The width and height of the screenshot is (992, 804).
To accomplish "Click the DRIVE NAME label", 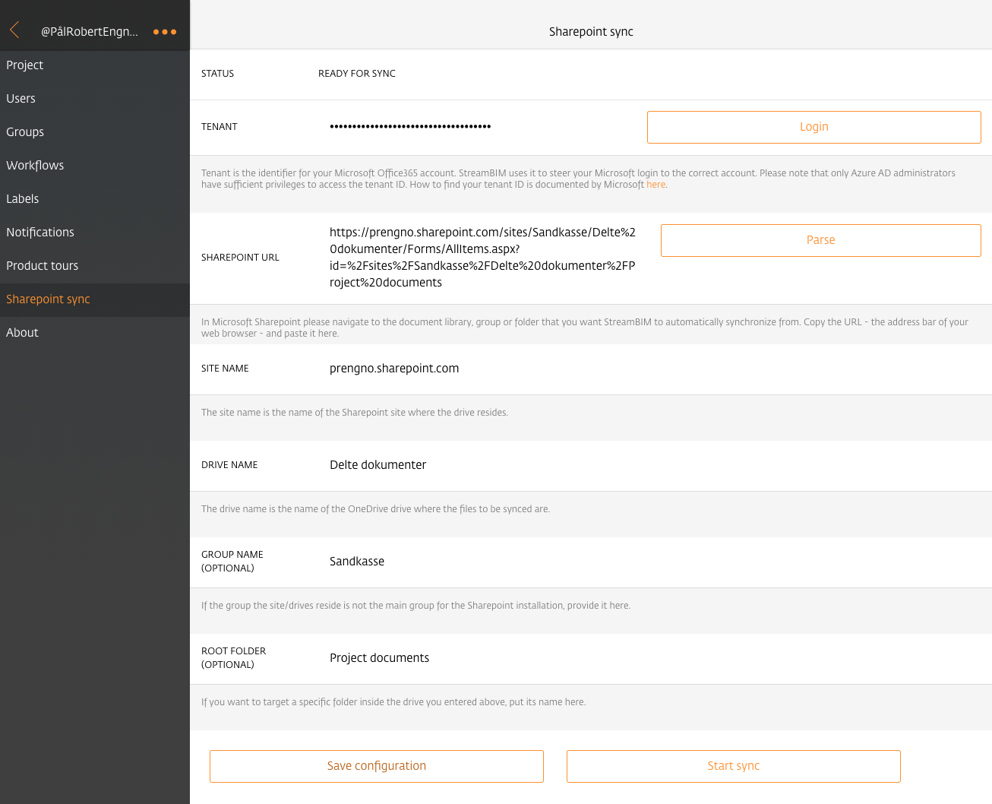I will [x=229, y=465].
